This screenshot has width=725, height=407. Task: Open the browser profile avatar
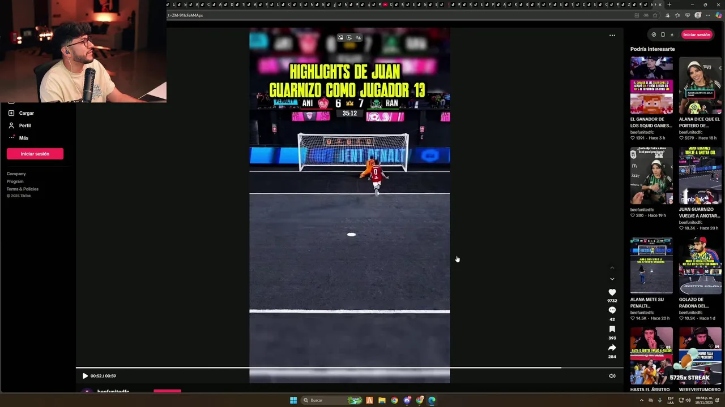[x=698, y=15]
